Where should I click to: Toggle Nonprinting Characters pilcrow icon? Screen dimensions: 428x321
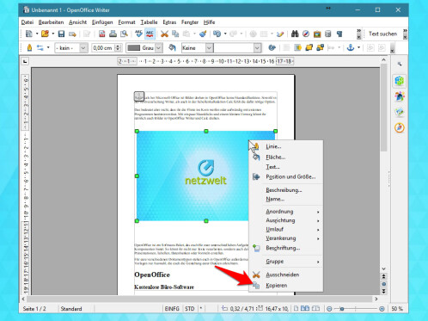pos(339,34)
